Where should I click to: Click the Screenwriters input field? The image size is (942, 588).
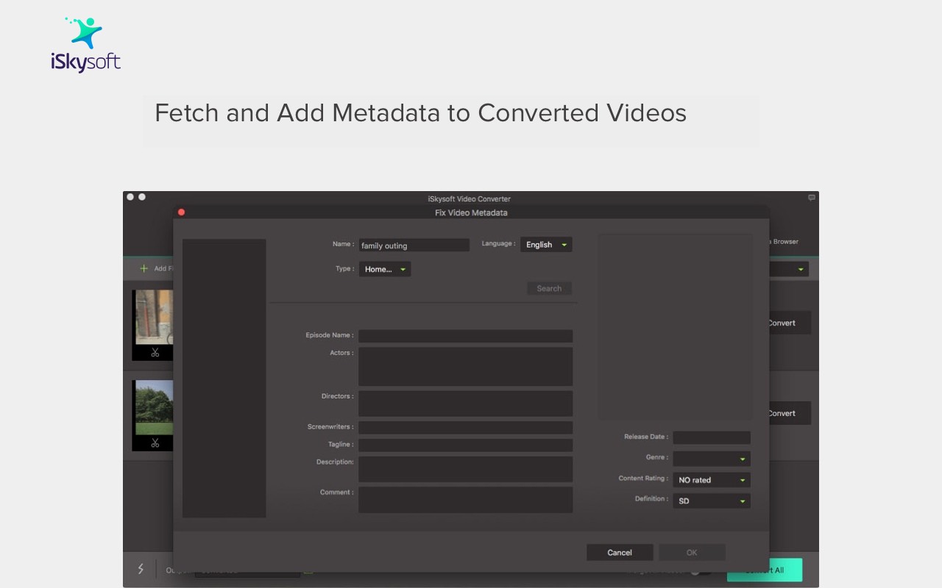(465, 427)
